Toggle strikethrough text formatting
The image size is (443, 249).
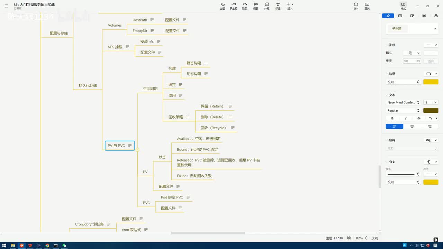click(419, 118)
